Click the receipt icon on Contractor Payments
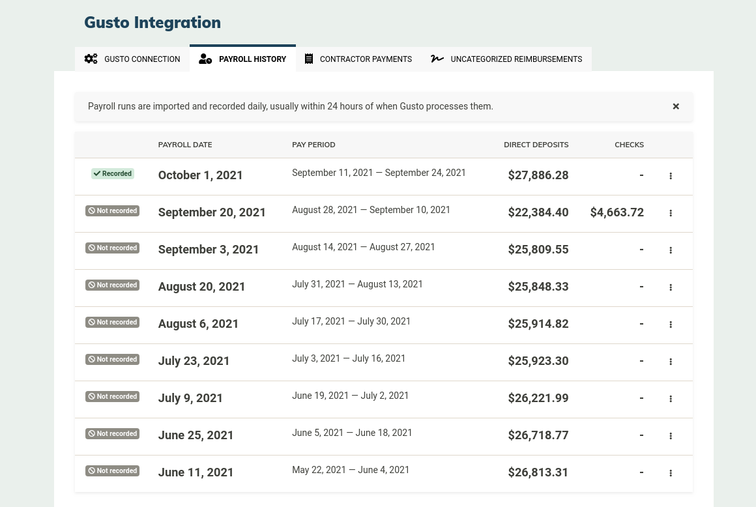 click(x=308, y=59)
